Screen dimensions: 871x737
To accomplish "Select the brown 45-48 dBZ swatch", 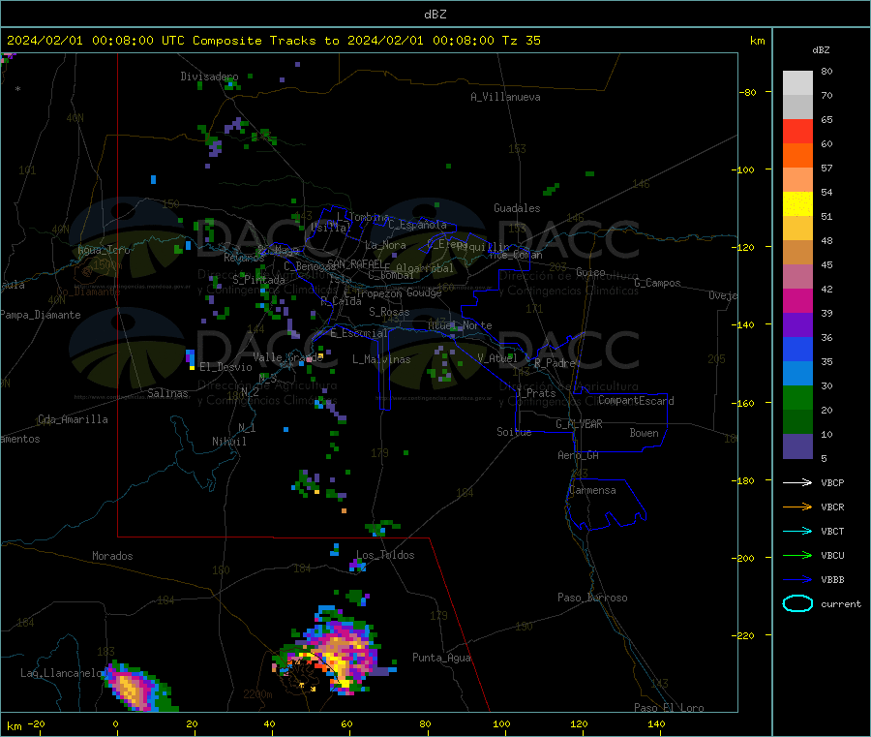I will coord(797,253).
